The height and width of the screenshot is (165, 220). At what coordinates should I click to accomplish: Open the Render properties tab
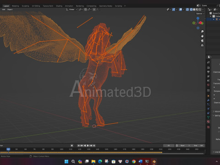pyautogui.click(x=209, y=67)
